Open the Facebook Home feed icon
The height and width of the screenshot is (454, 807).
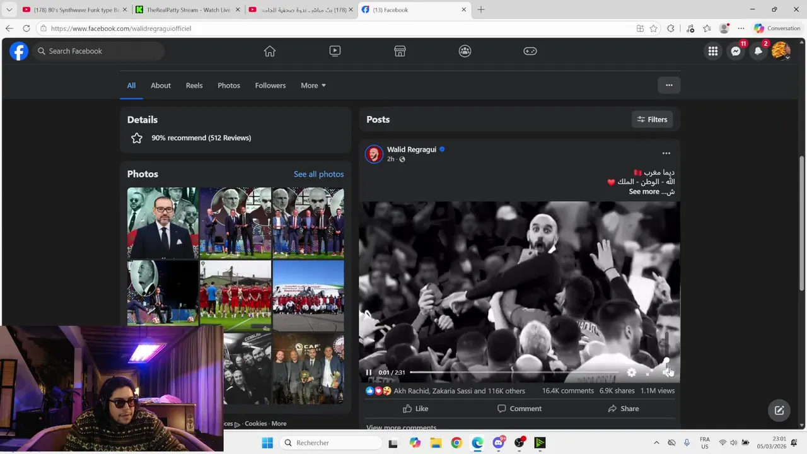click(x=270, y=51)
